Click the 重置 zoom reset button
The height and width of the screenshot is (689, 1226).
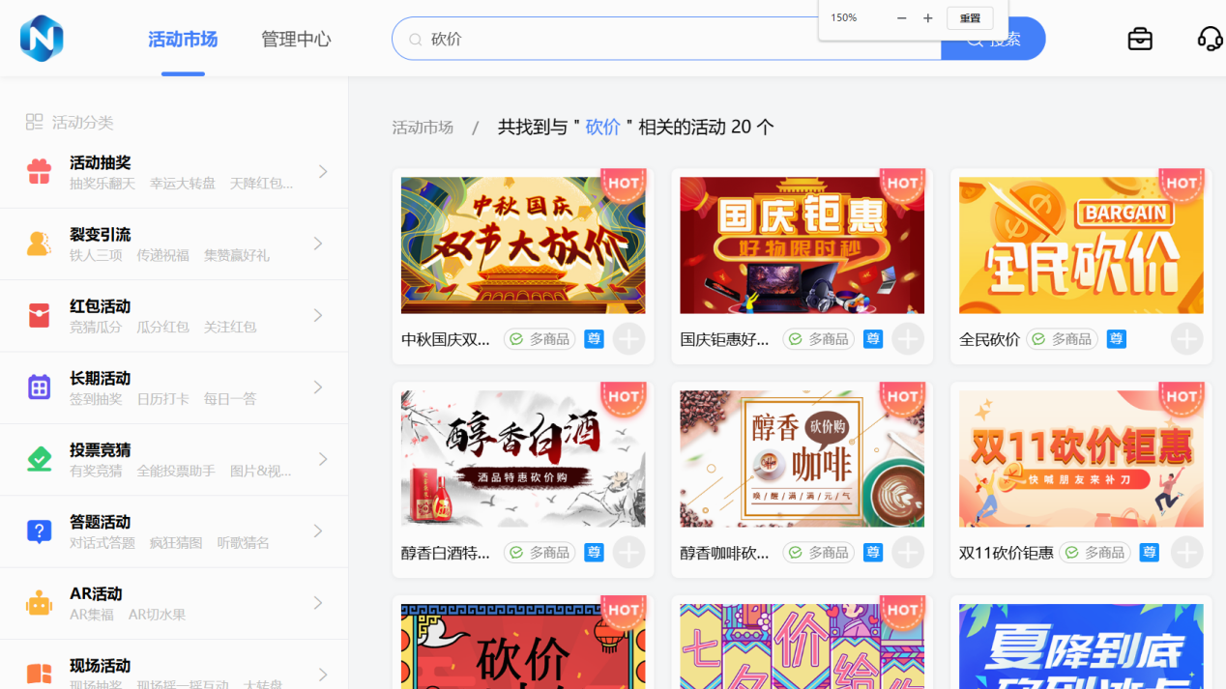pos(970,18)
